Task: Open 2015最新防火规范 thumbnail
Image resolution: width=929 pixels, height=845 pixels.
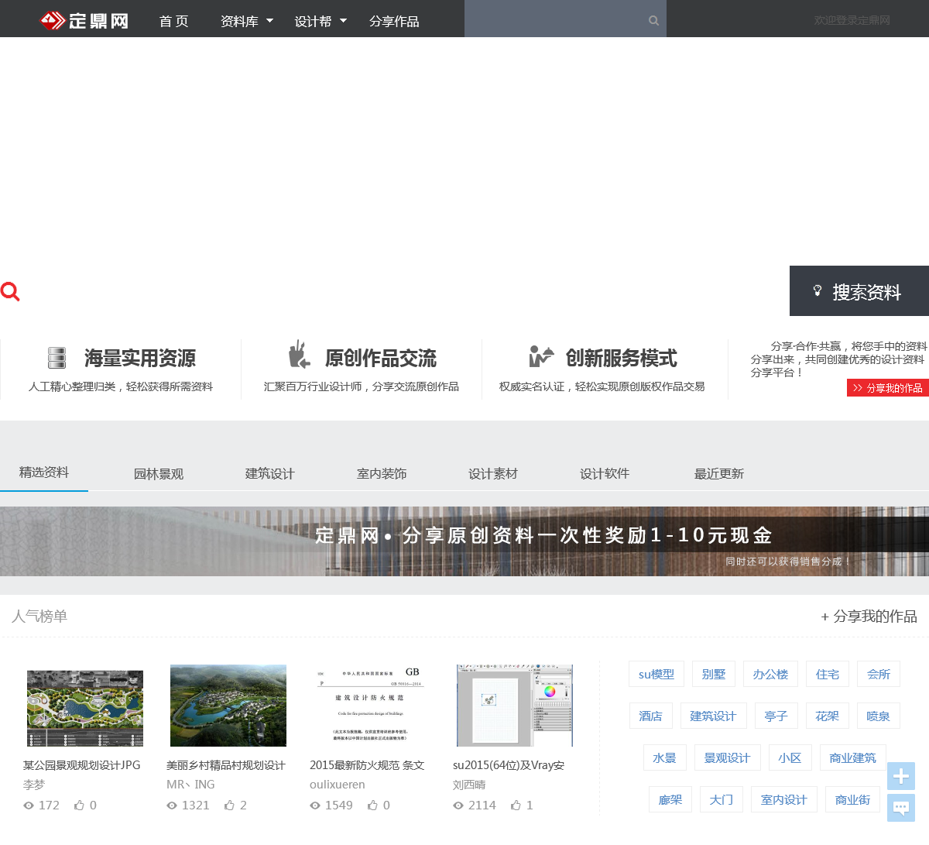Action: pyautogui.click(x=372, y=706)
